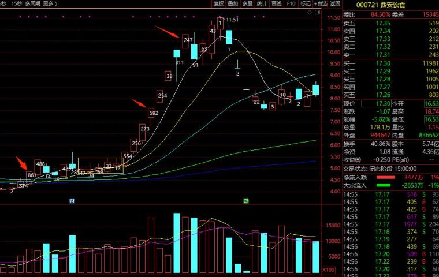Image resolution: width=439 pixels, height=277 pixels.
Task: Click the 涨幅 -5.82% value
Action: pyautogui.click(x=381, y=119)
